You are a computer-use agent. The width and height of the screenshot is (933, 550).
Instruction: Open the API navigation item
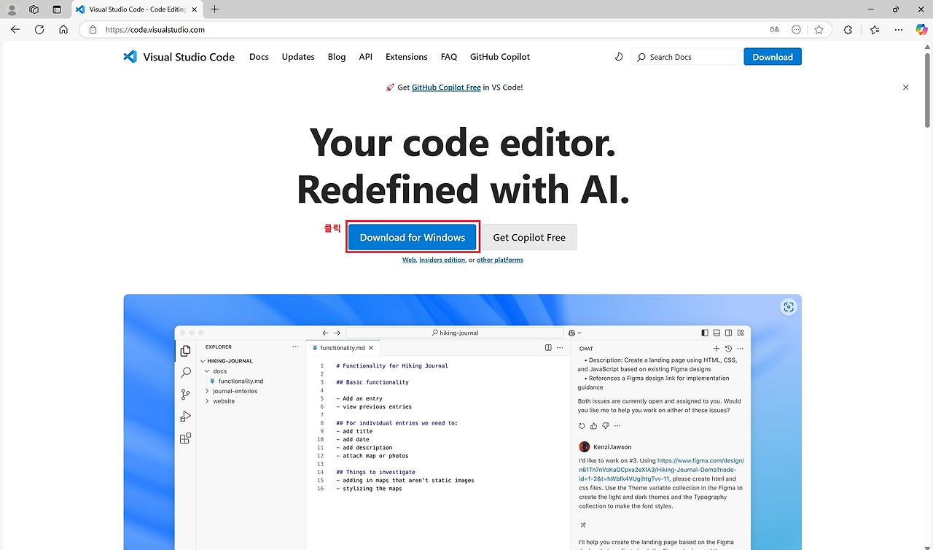coord(366,57)
